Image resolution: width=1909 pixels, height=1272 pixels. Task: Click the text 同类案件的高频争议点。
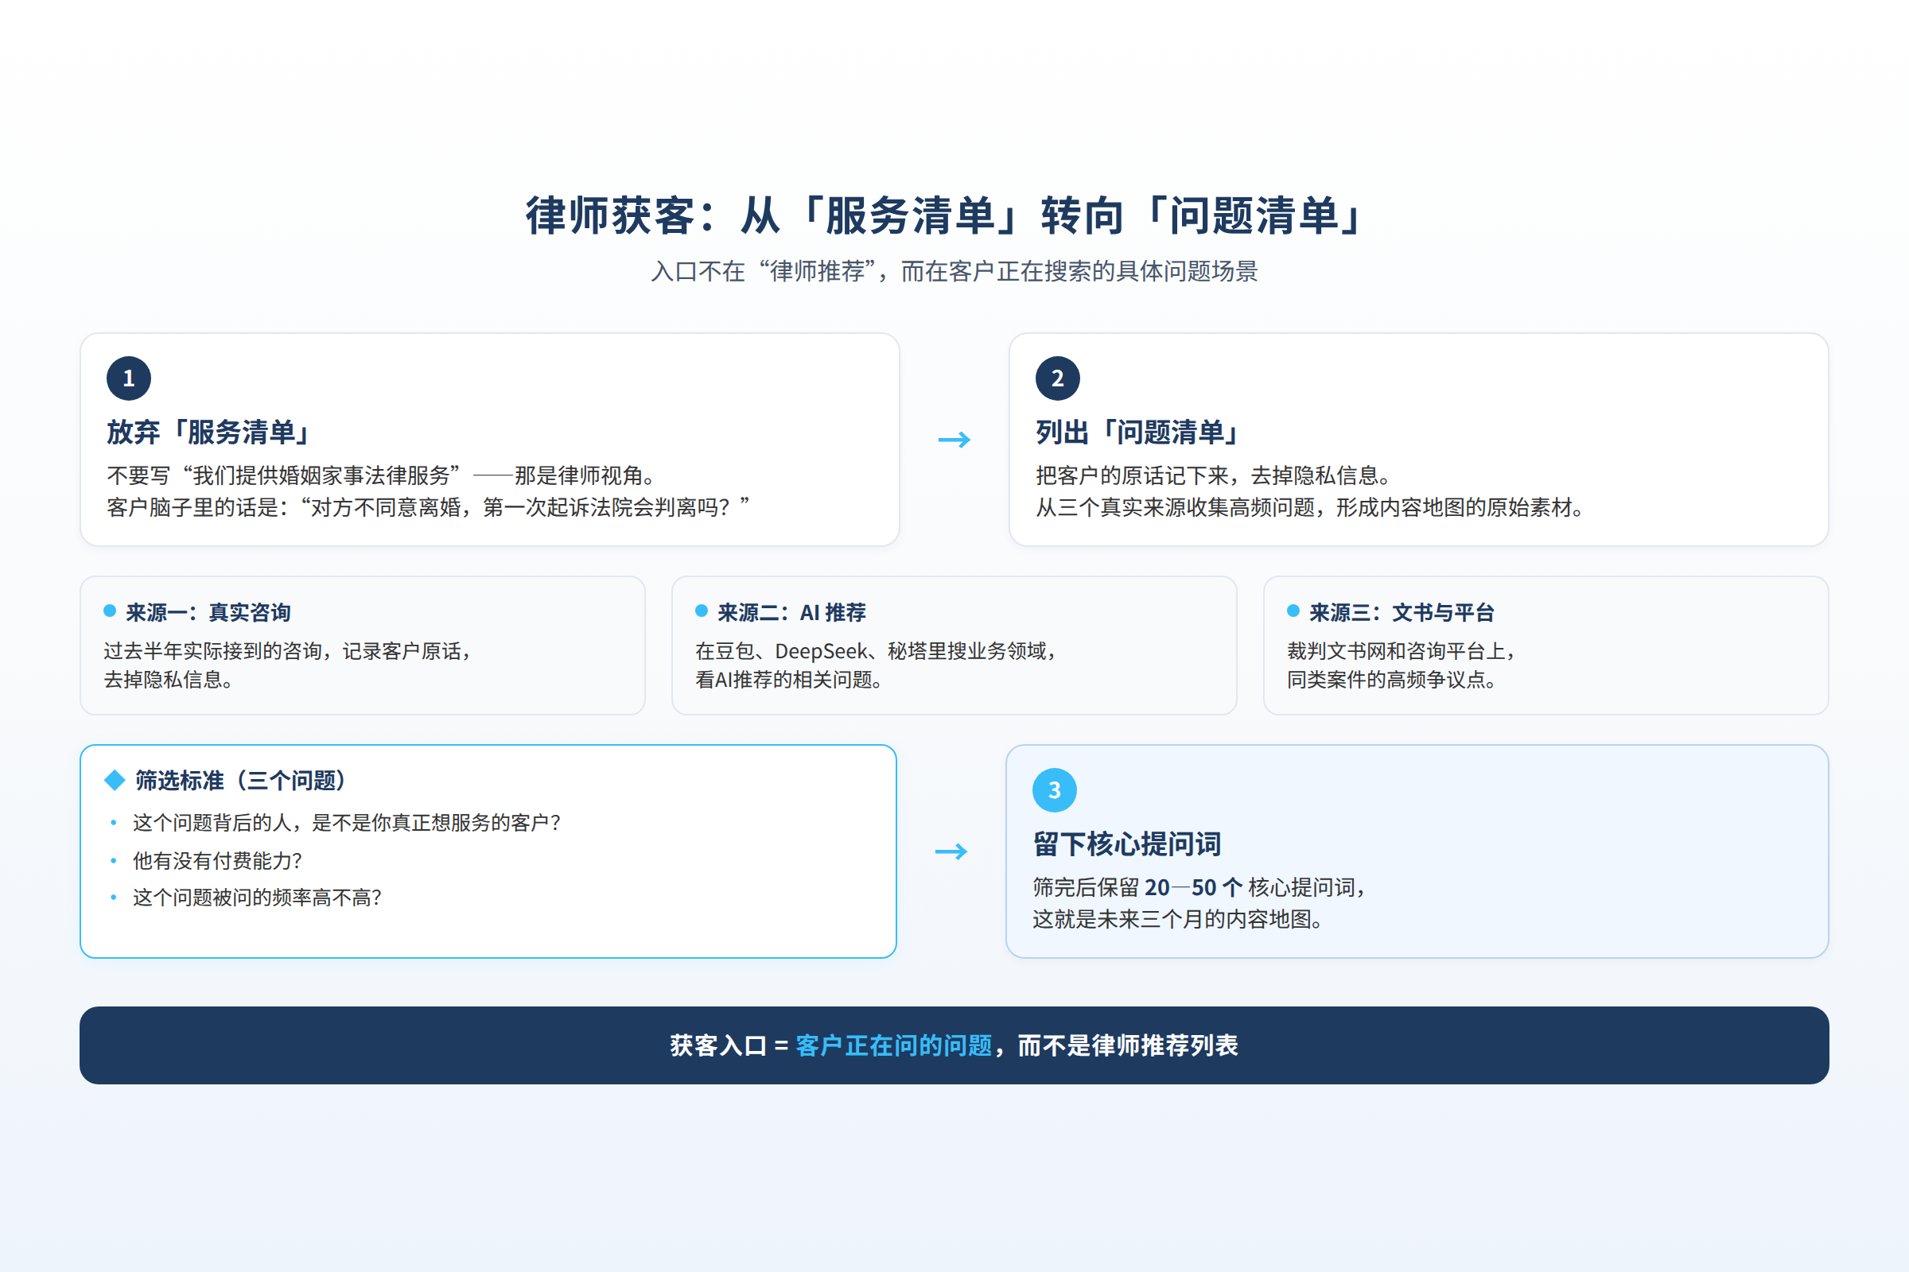pos(1392,680)
